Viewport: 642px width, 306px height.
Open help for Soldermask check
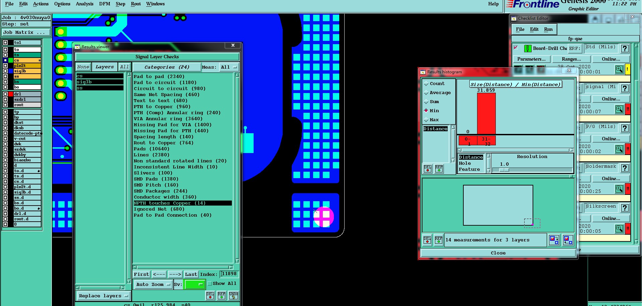click(625, 168)
